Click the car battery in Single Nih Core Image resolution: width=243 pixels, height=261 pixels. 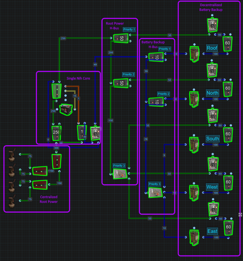coord(66,110)
